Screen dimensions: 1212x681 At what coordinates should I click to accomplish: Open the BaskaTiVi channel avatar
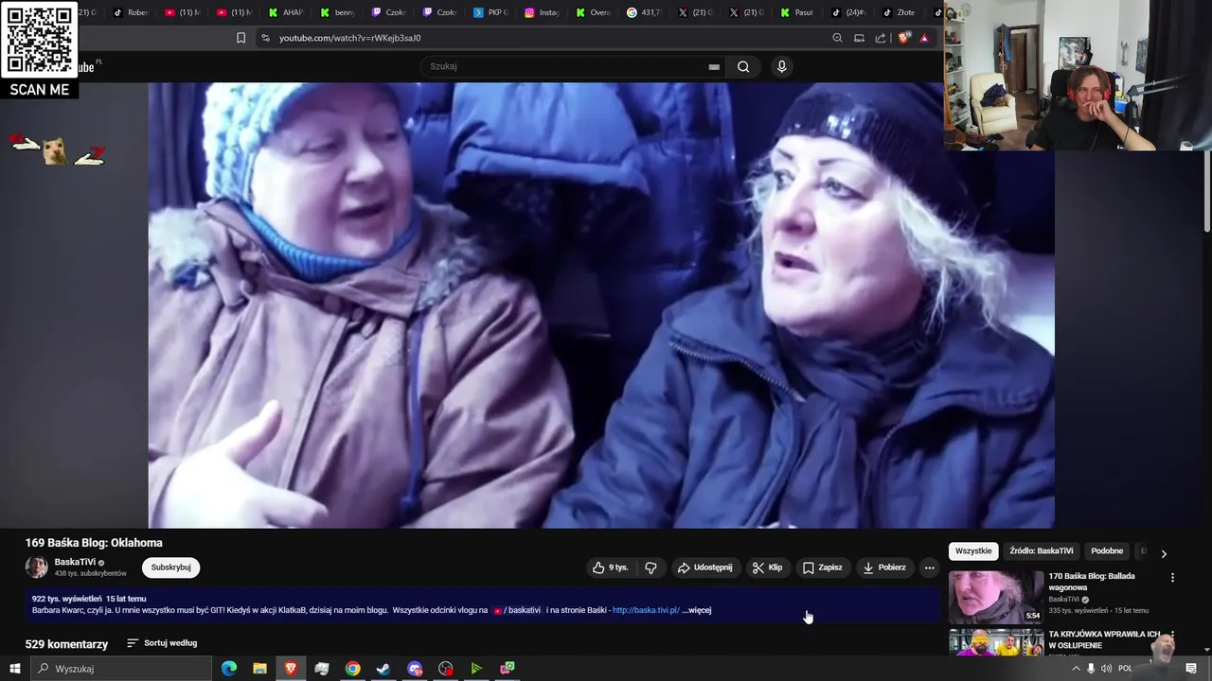click(x=36, y=567)
